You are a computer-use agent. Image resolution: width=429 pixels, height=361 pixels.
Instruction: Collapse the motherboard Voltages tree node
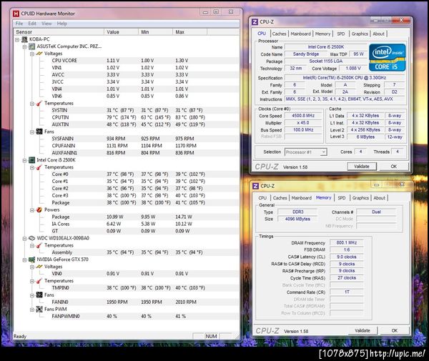click(x=34, y=54)
